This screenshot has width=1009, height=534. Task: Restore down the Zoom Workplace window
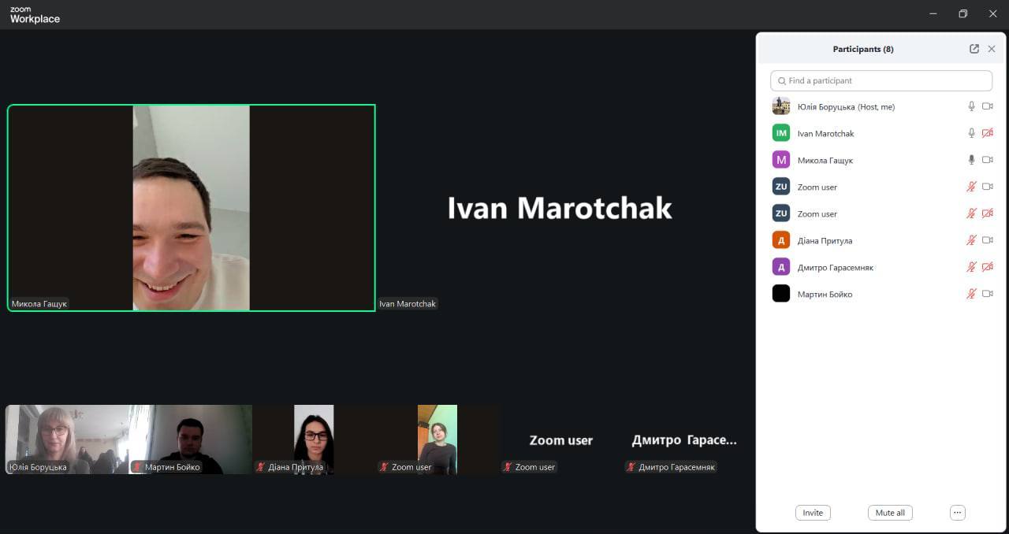[x=962, y=14]
